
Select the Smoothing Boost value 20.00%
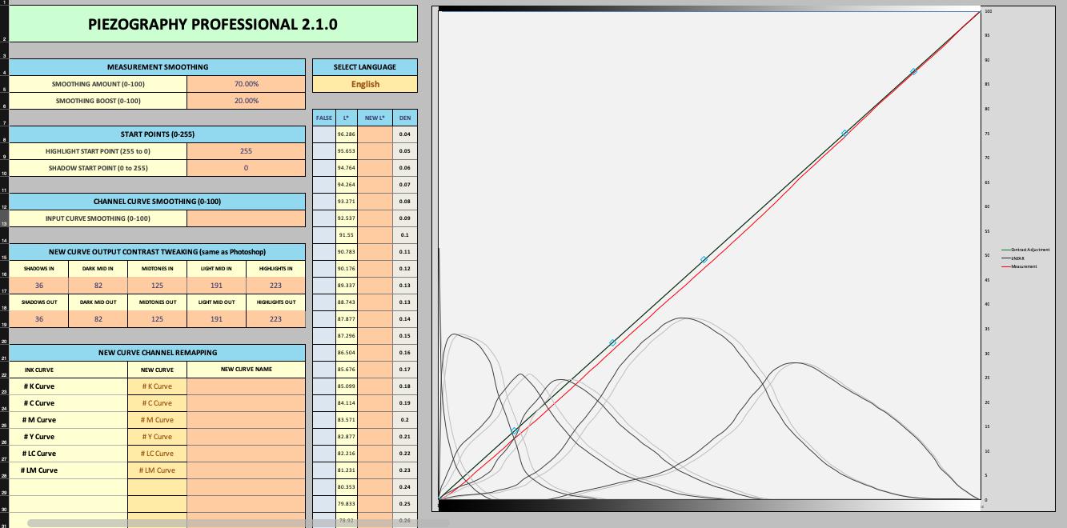(x=246, y=101)
